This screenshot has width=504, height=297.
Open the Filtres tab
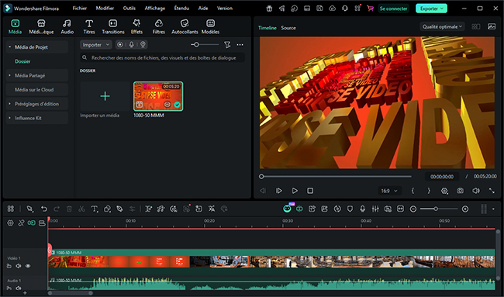[x=158, y=26]
